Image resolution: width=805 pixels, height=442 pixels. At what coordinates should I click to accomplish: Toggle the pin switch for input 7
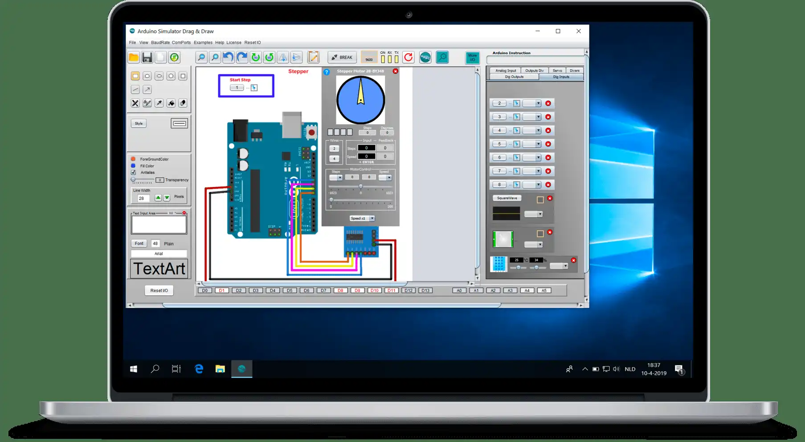click(516, 171)
